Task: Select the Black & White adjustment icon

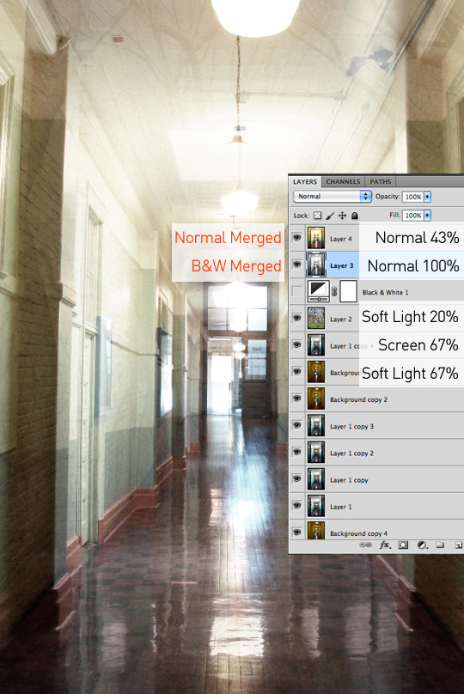Action: coord(318,291)
